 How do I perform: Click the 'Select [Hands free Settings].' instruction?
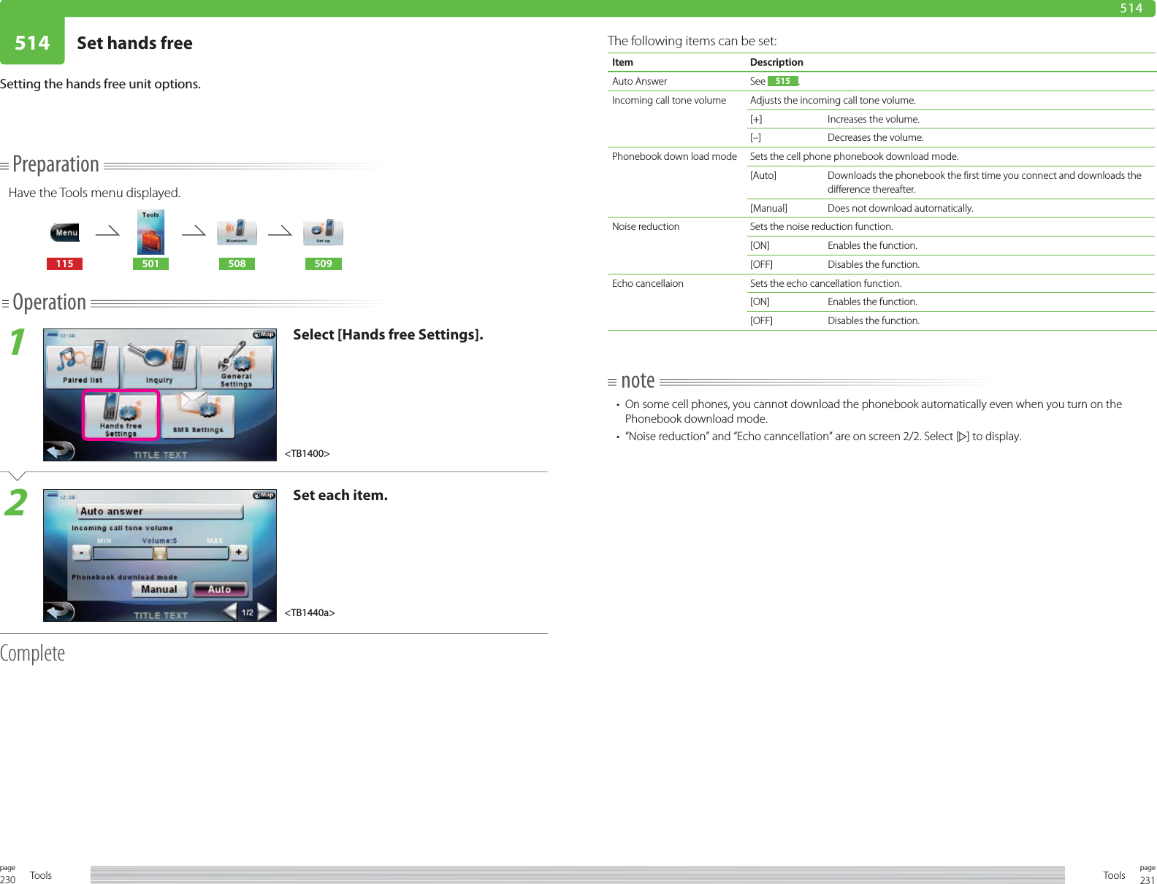[x=388, y=334]
